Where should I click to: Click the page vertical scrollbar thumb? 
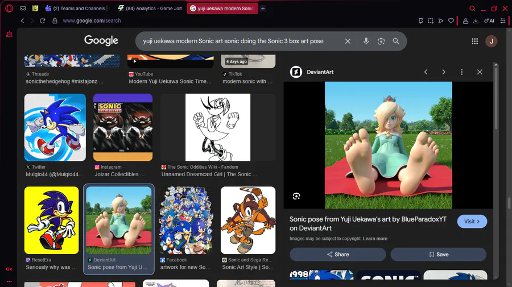509,203
